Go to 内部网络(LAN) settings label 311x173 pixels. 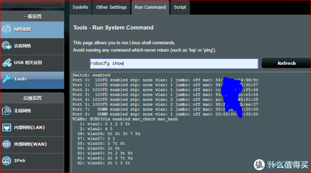pyautogui.click(x=29, y=128)
